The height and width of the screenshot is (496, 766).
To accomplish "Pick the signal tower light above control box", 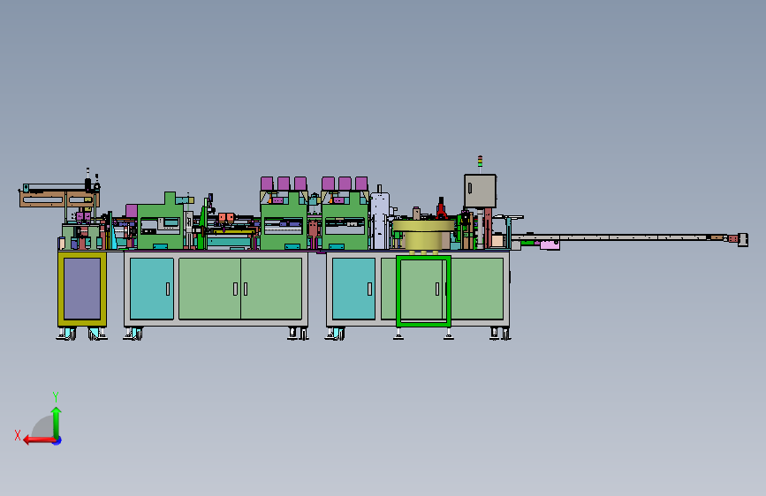I will click(481, 162).
